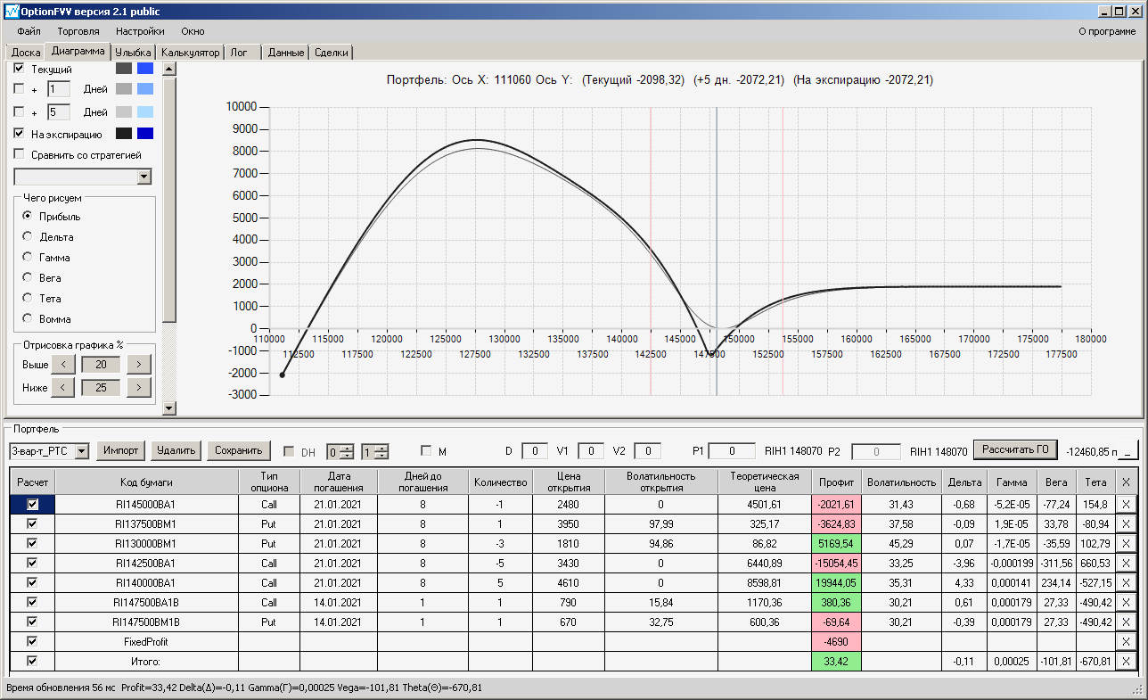
Task: Open the 'Торговля' menu
Action: 78,31
